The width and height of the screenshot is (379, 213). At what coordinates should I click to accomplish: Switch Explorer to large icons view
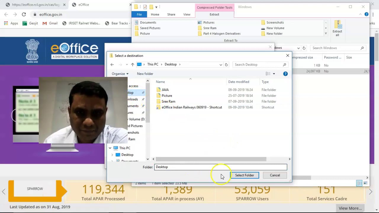click(365, 183)
